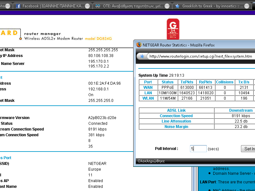Select the Greeklish to Greek tab
The image size is (255, 191).
(212, 6)
